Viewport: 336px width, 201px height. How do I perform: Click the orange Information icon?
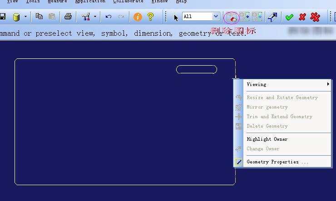tap(138, 17)
